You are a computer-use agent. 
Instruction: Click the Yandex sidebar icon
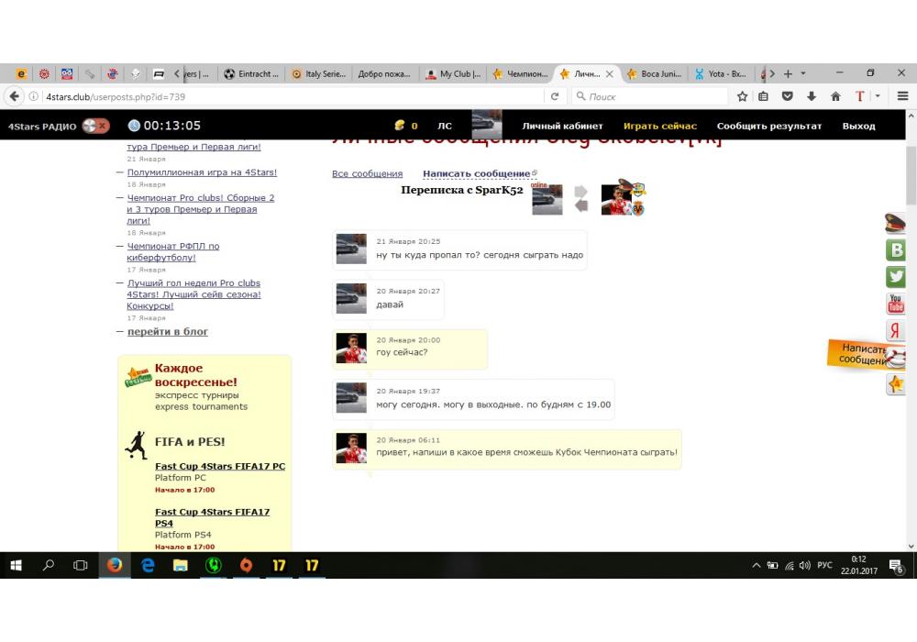click(896, 331)
